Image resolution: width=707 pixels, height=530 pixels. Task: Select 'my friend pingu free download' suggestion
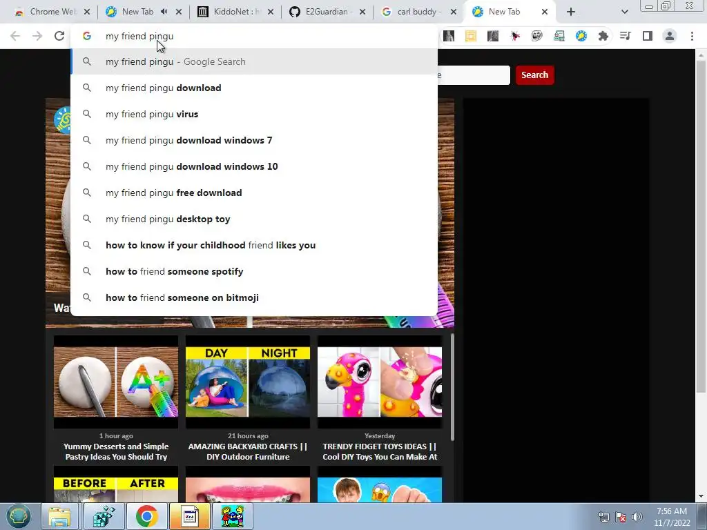click(254, 193)
